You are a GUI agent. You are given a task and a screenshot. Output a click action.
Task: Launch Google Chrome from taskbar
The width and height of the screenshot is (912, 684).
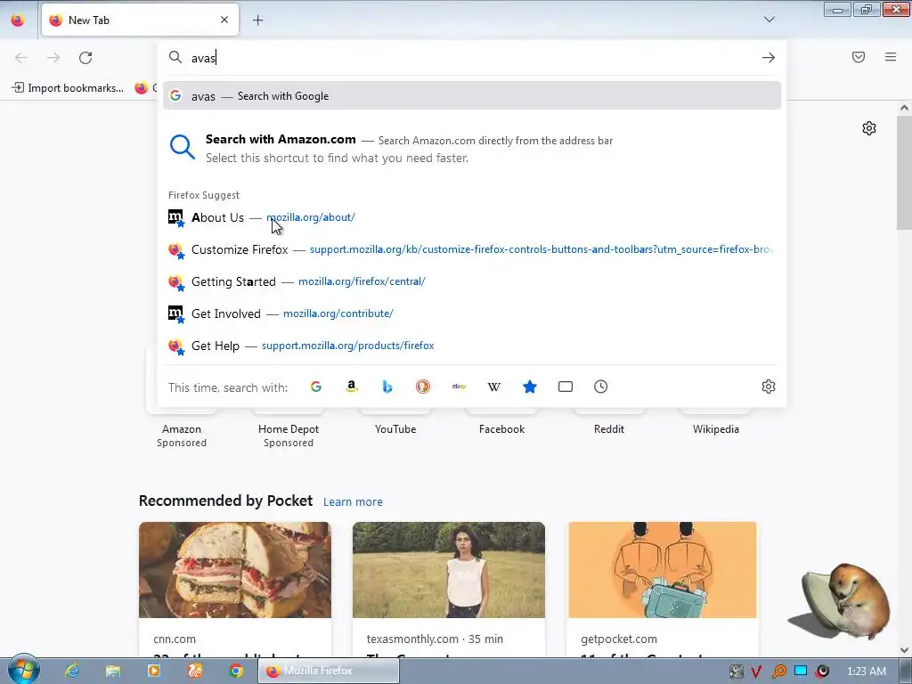coord(235,671)
